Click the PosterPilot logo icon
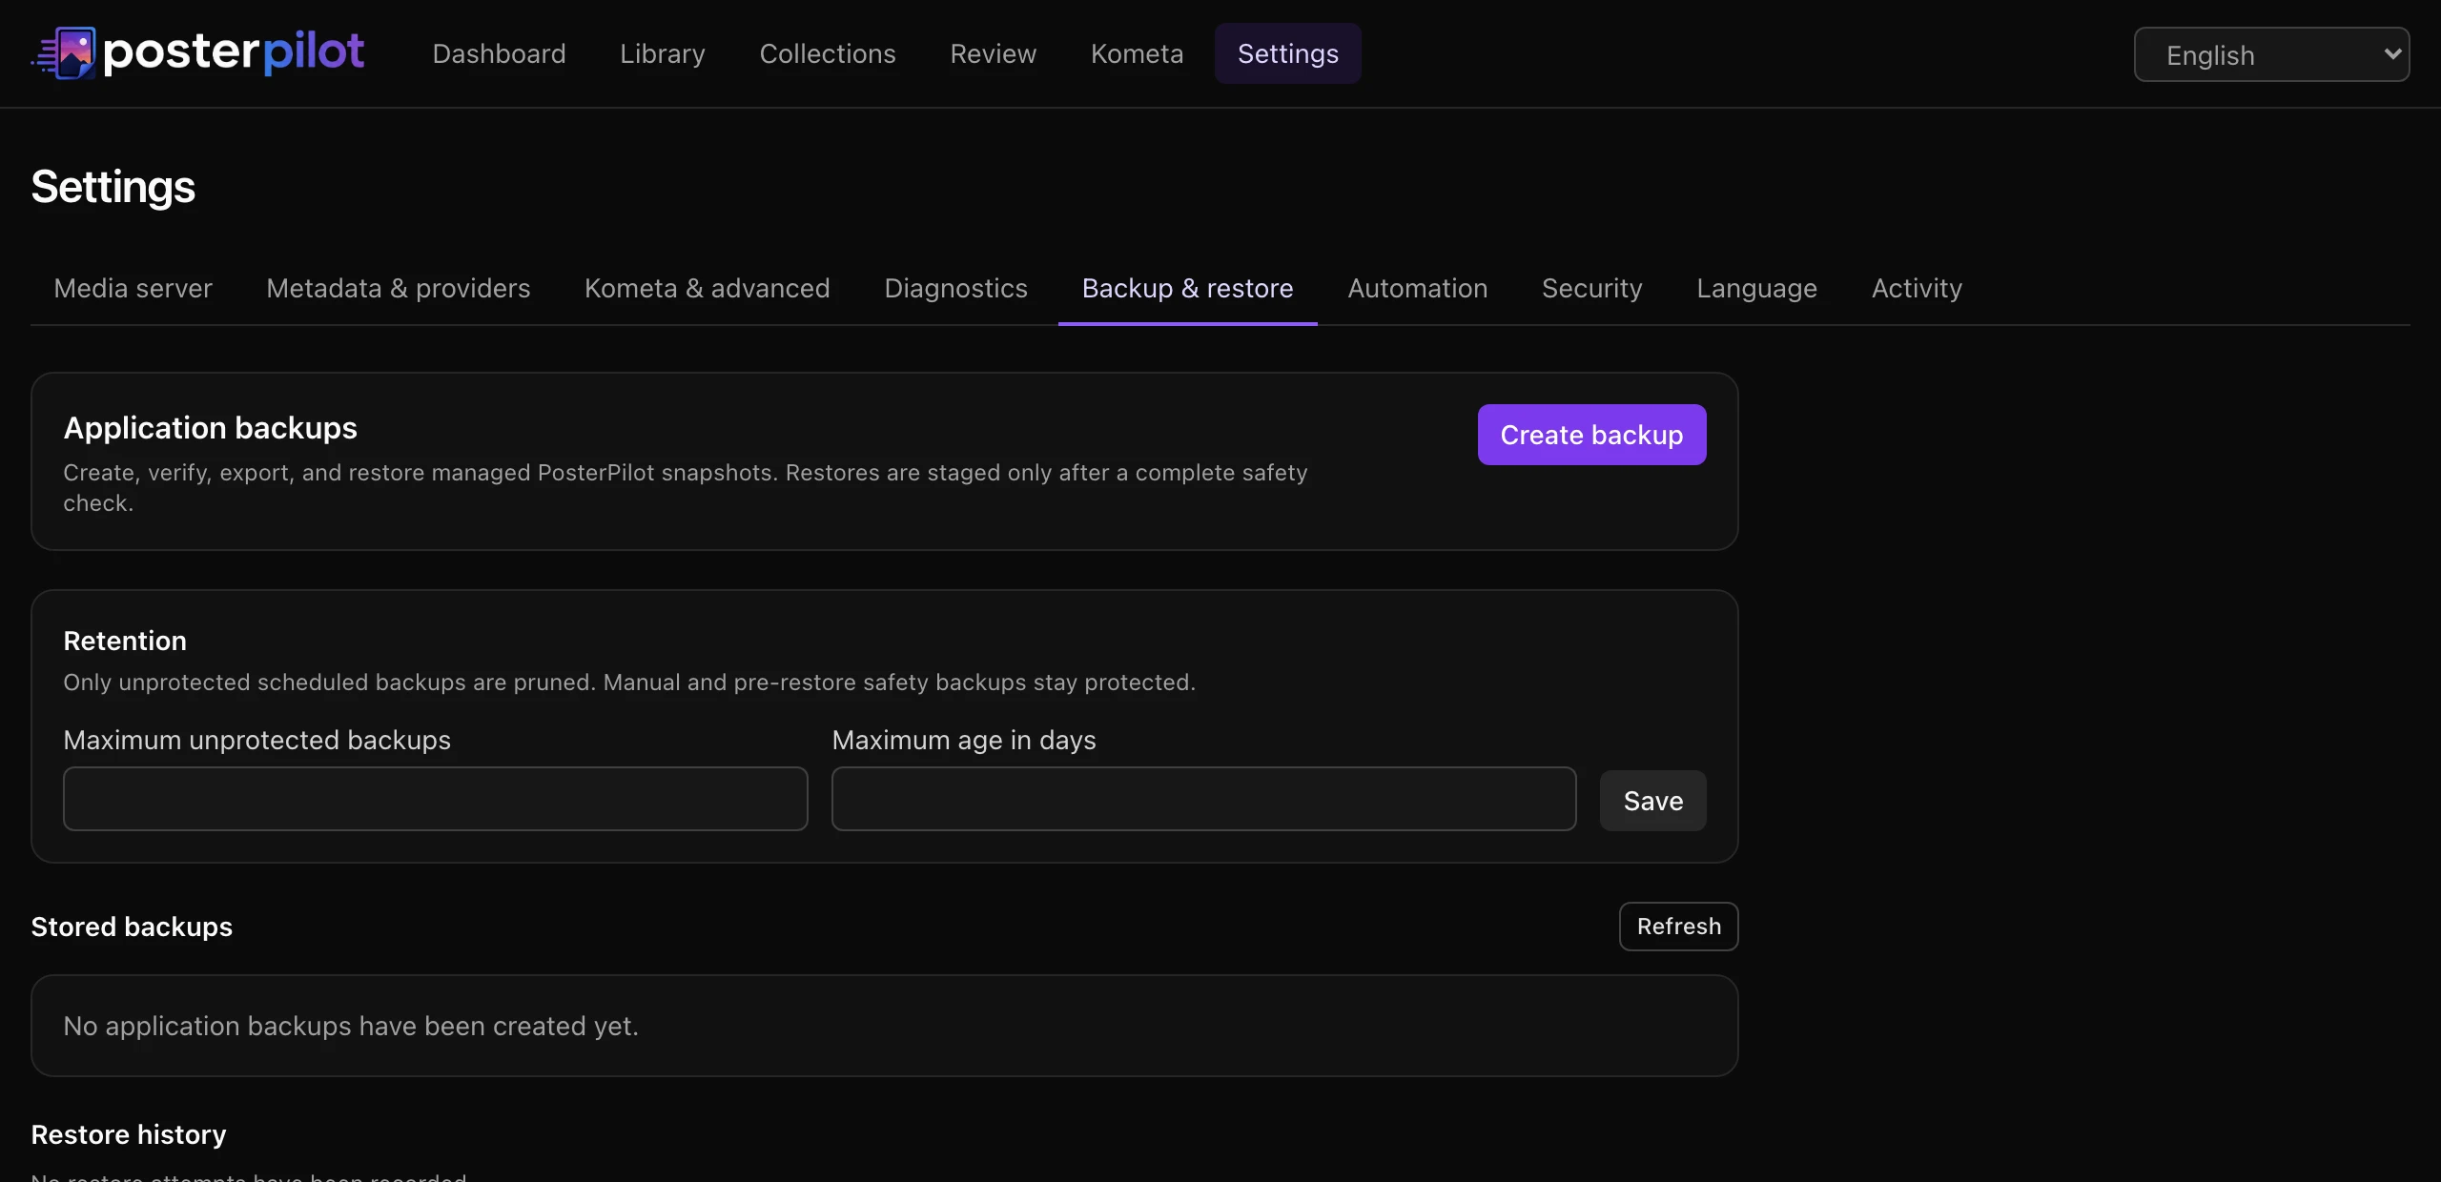This screenshot has height=1182, width=2441. pyautogui.click(x=65, y=52)
